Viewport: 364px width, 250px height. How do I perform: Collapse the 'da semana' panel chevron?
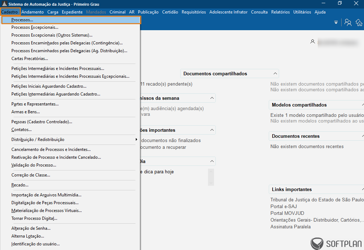pyautogui.click(x=212, y=98)
